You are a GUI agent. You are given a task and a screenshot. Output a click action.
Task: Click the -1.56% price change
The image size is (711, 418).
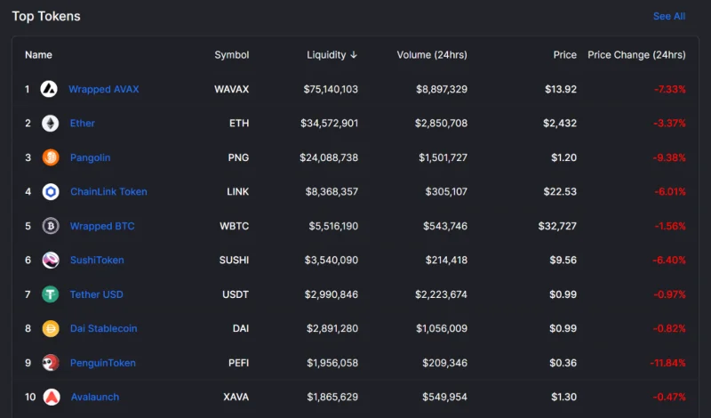pyautogui.click(x=670, y=226)
